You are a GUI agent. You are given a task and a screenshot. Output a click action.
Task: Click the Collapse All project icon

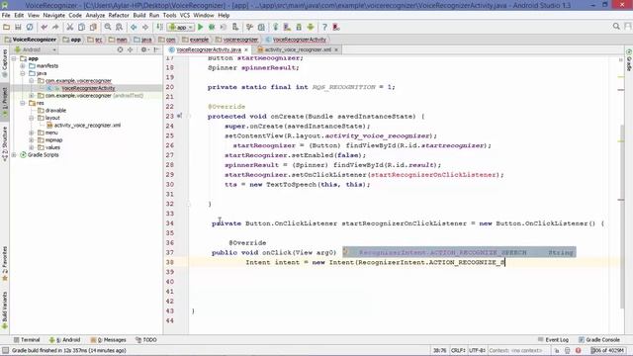pyautogui.click(x=130, y=49)
